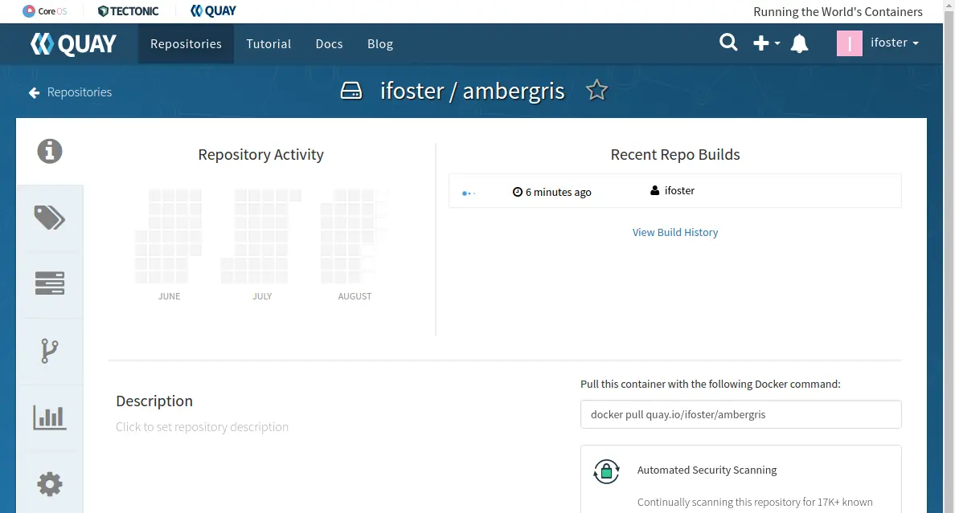
Task: Click the Description heading
Action: pos(154,401)
